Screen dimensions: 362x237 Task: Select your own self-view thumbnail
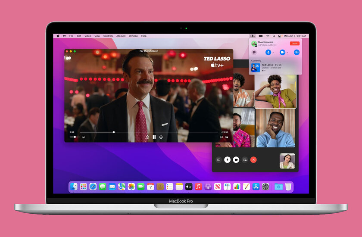tap(287, 161)
